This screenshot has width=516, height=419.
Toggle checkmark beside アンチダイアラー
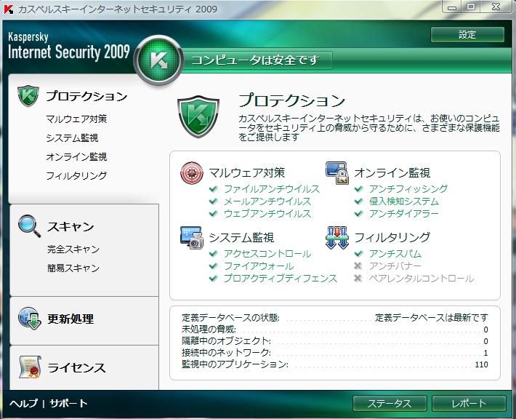pyautogui.click(x=358, y=214)
